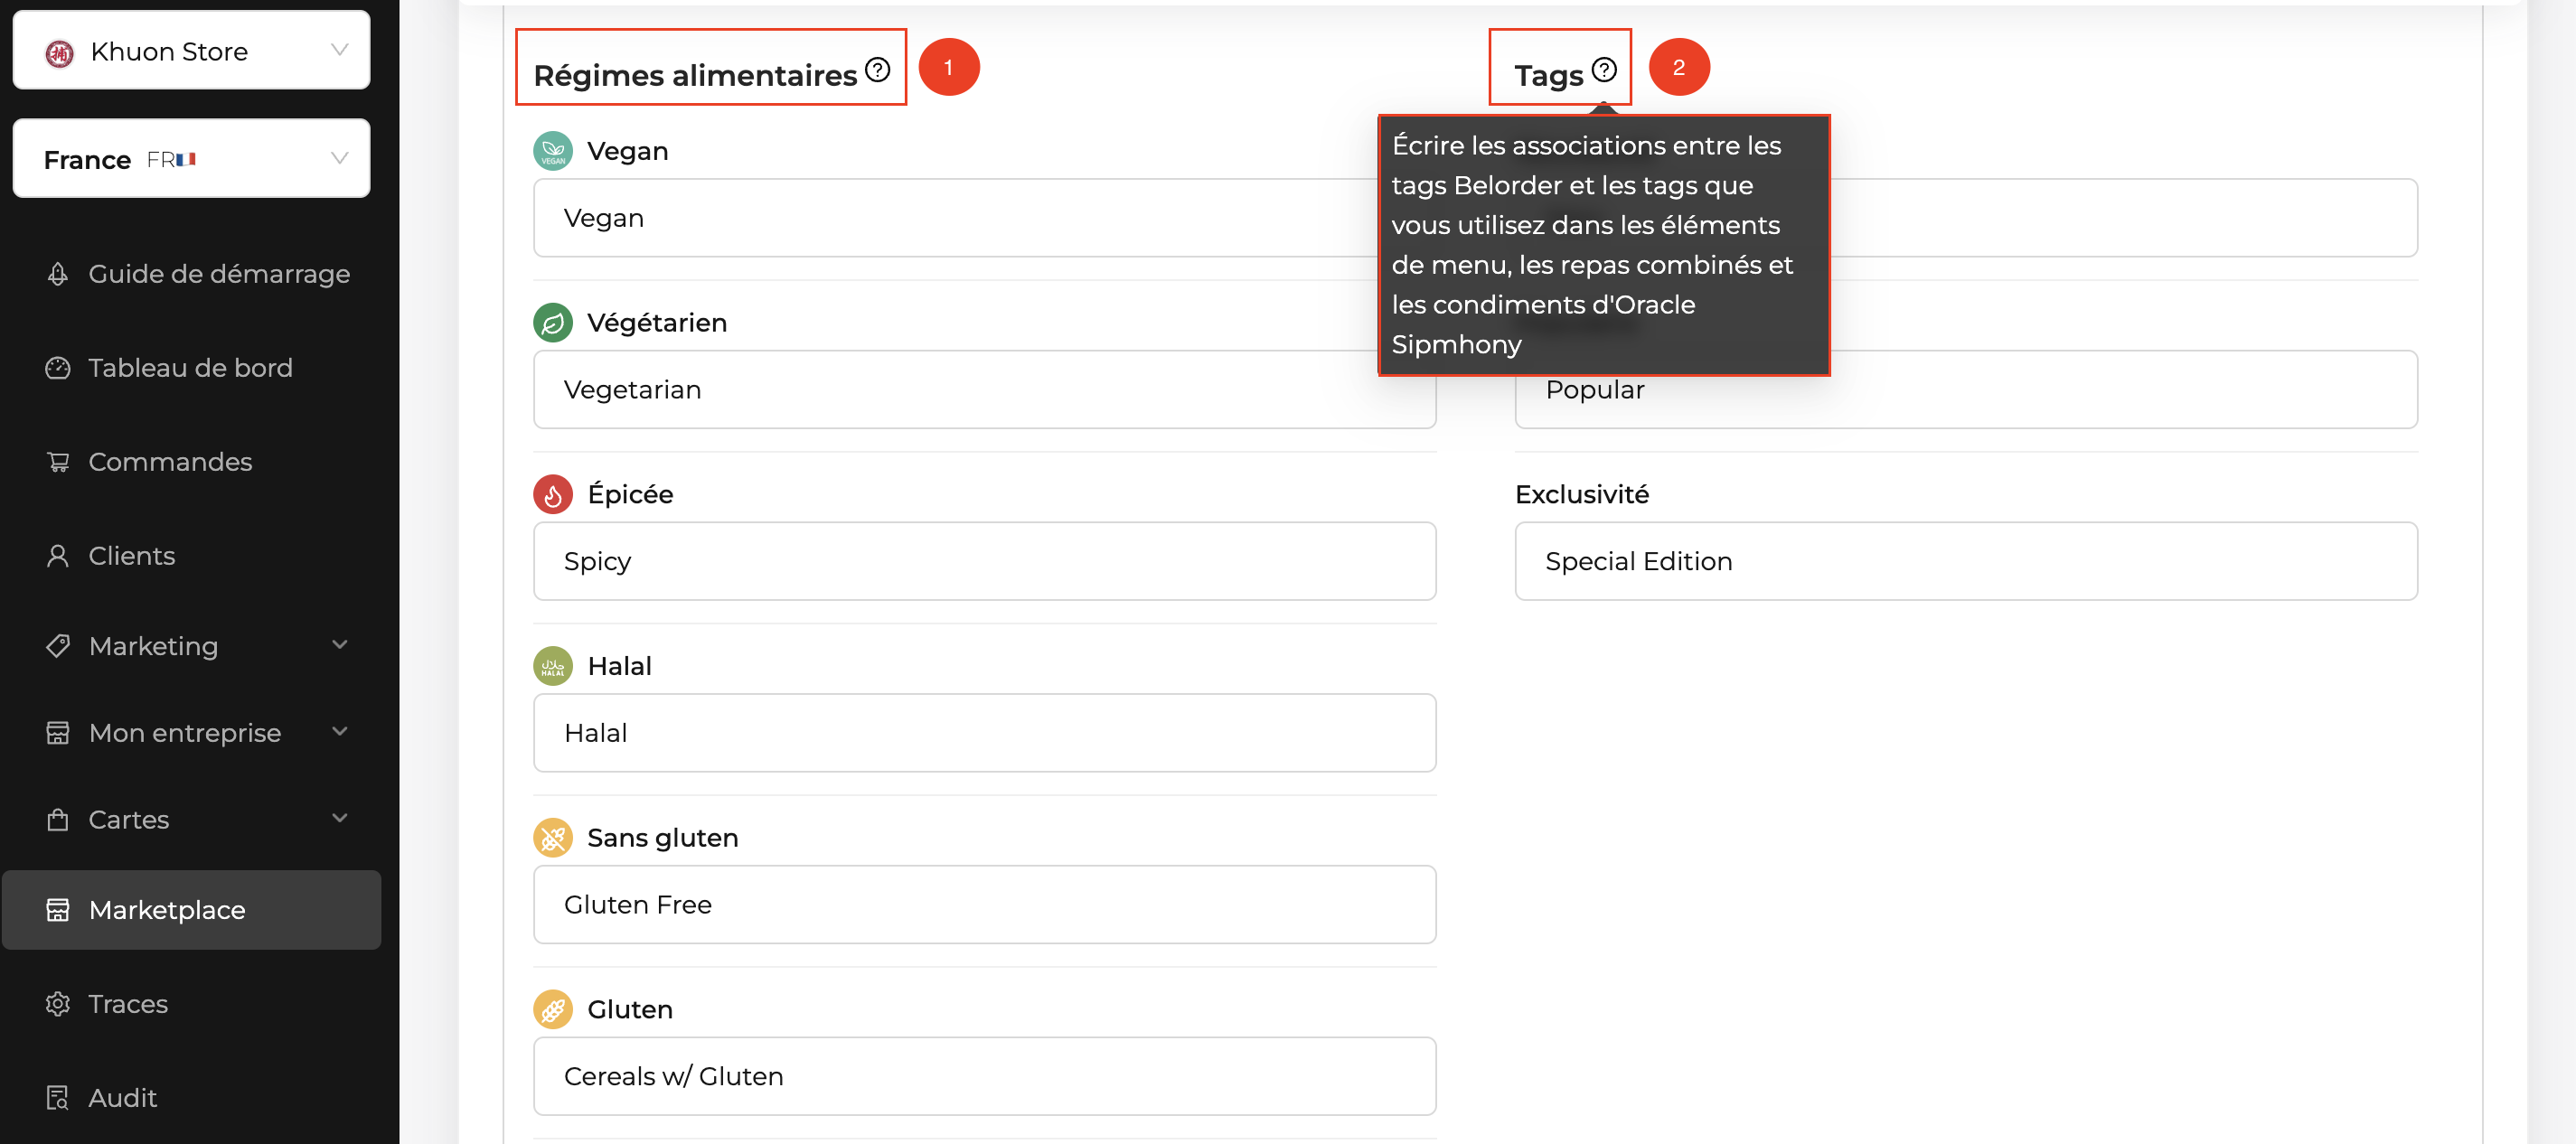Expand the Cartes submenu chevron
The width and height of the screenshot is (2576, 1144).
coord(340,818)
